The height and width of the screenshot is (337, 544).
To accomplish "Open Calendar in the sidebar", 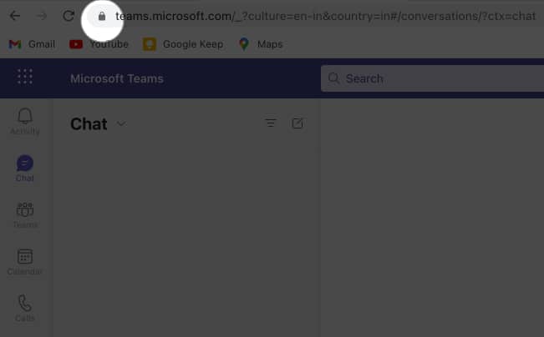I will coord(25,262).
